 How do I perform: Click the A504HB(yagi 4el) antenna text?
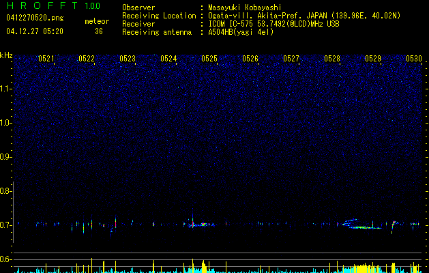click(x=241, y=32)
